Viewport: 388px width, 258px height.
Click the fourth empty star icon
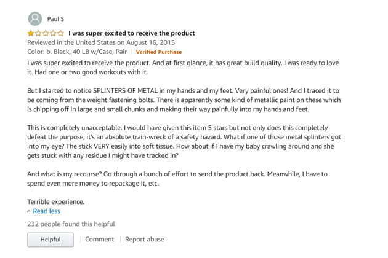[x=53, y=33]
